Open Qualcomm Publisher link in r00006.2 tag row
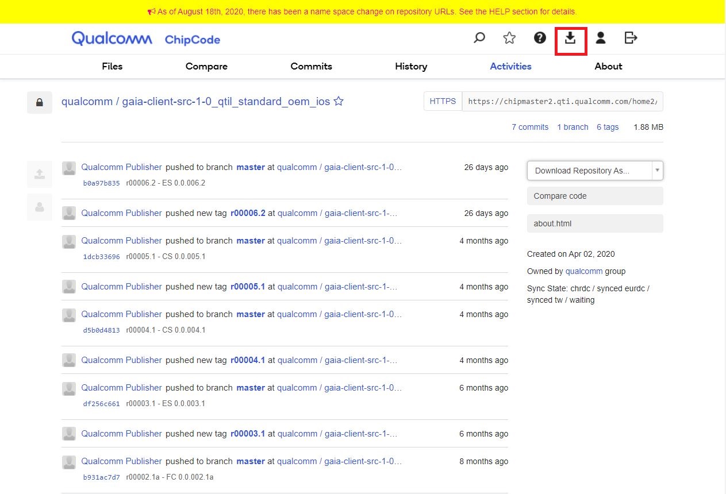Screen dimensions: 726x494 [122, 213]
